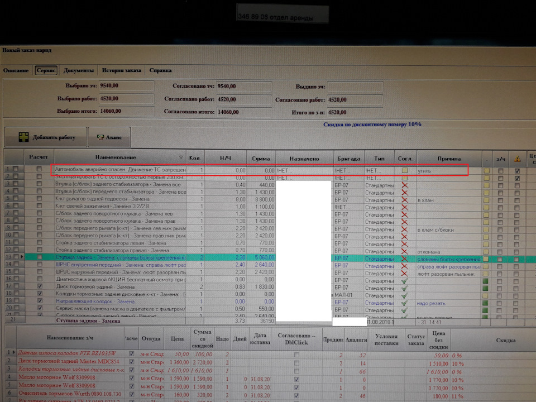This screenshot has width=536, height=402.
Task: Switch to the Сервис tab
Action: 46,70
